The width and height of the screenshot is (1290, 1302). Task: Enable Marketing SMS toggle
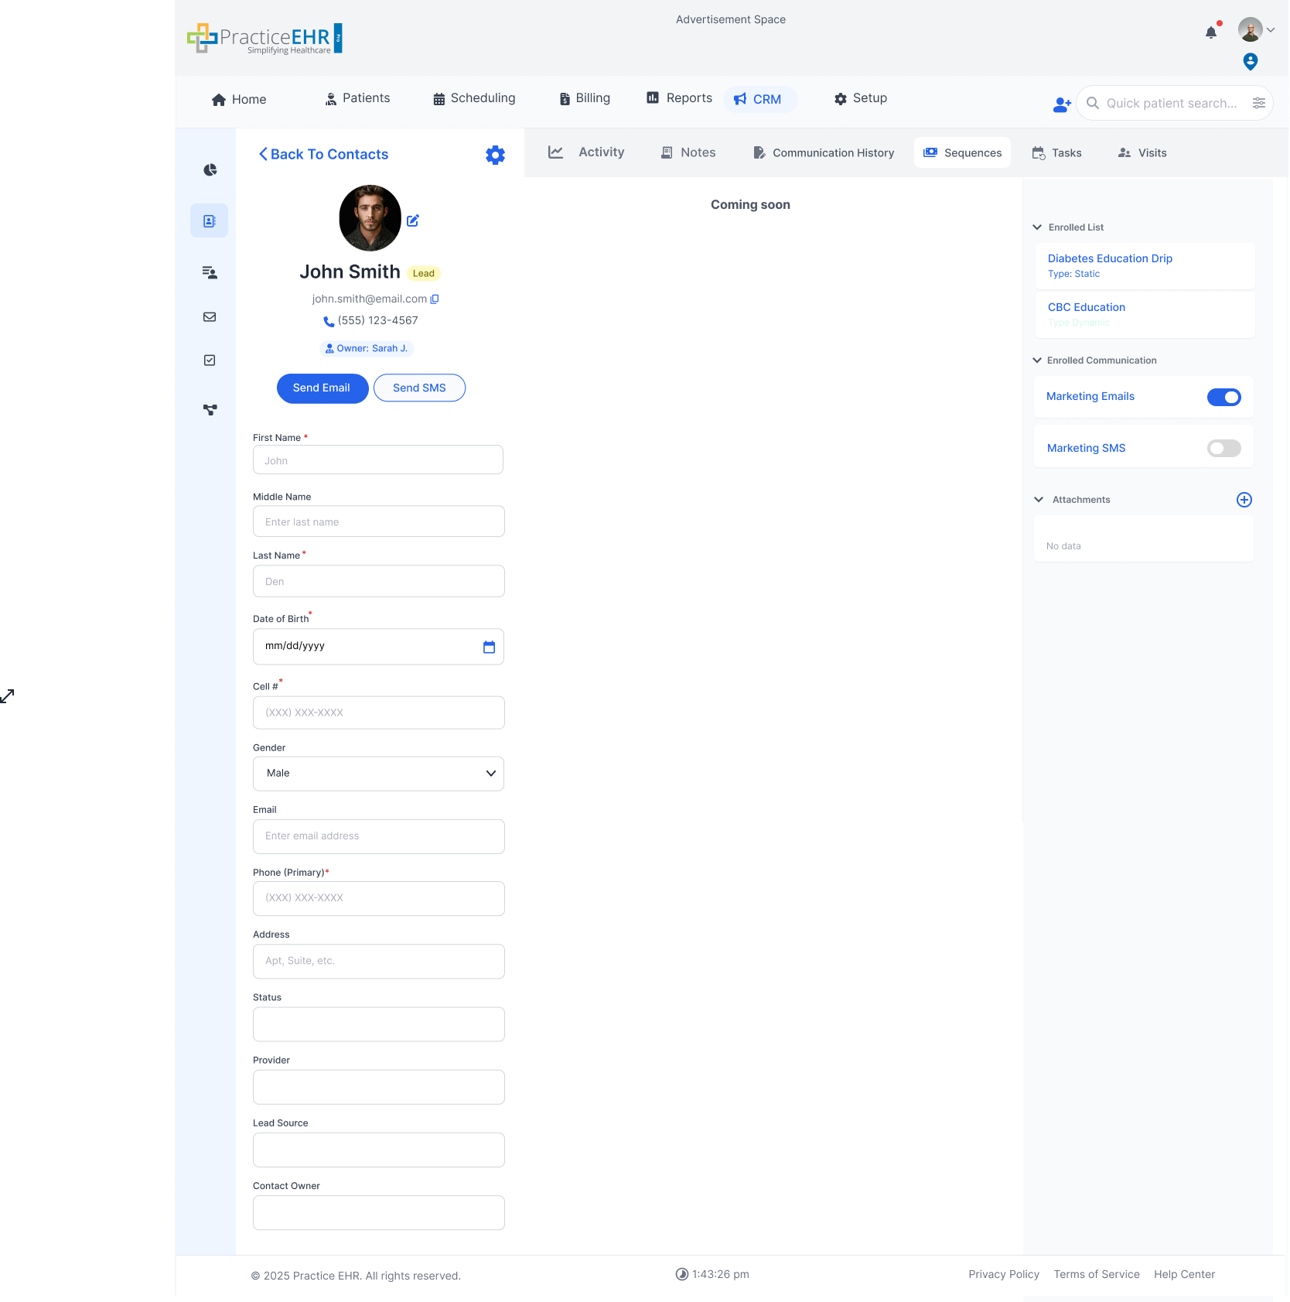click(1223, 448)
